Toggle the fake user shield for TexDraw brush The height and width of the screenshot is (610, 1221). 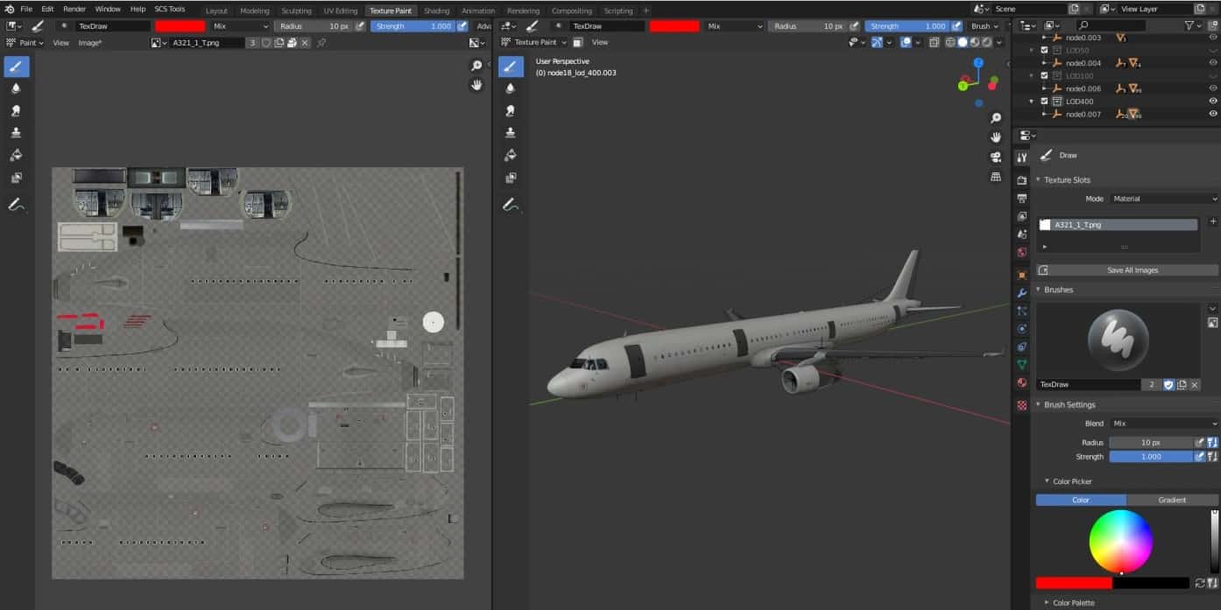click(x=1168, y=384)
